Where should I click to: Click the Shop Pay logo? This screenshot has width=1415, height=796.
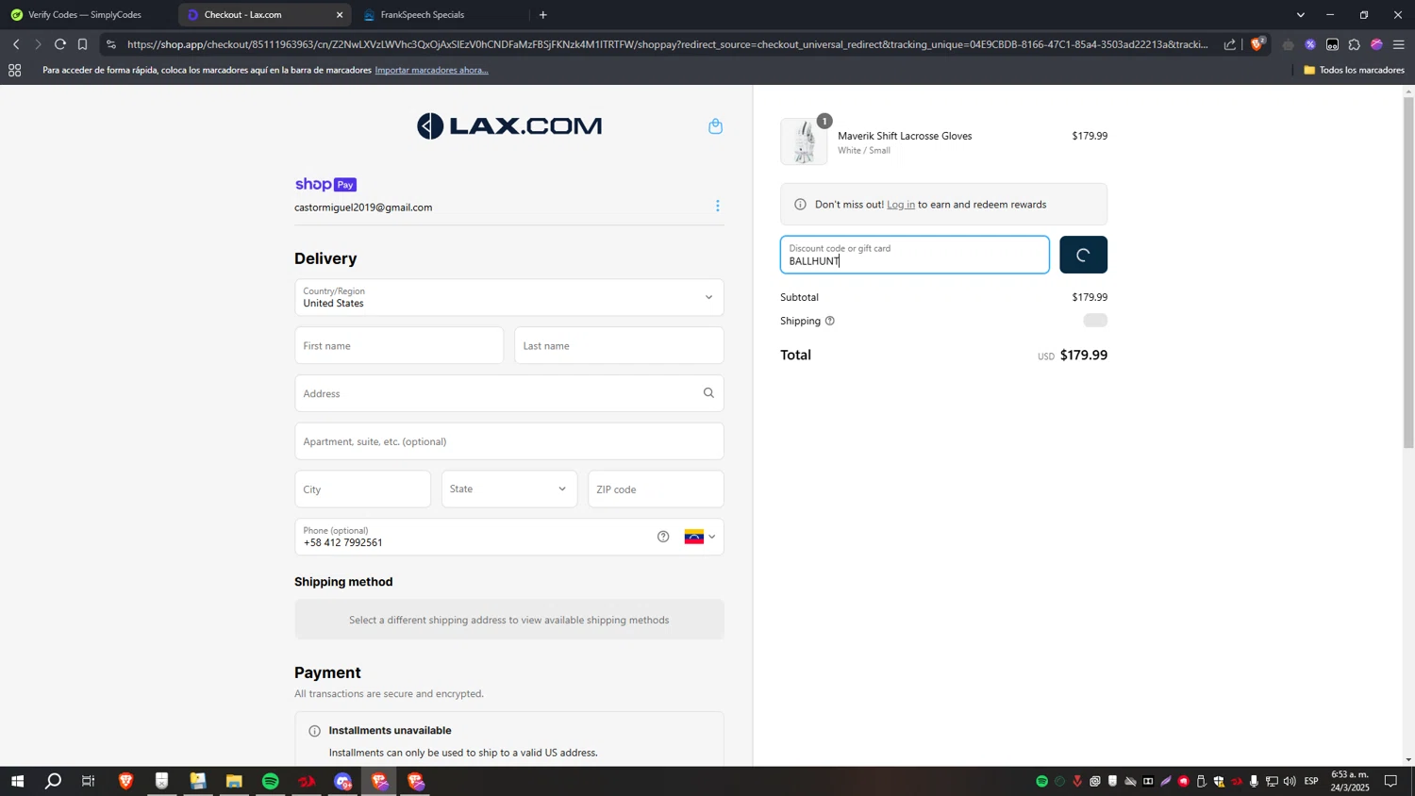pyautogui.click(x=325, y=185)
